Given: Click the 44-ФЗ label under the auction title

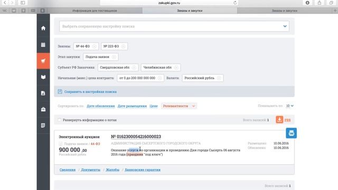Looking at the screenshot, I should click(95, 144).
